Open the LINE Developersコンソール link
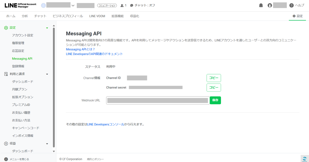Image resolution: width=309 pixels, height=162 pixels. click(106, 124)
